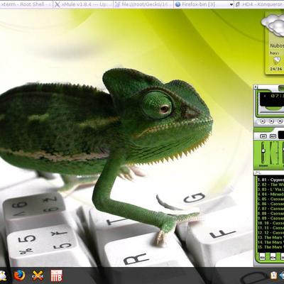Image resolution: width=284 pixels, height=284 pixels.
Task: Open the clipboard (Klipper) tray icon
Action: (273, 275)
